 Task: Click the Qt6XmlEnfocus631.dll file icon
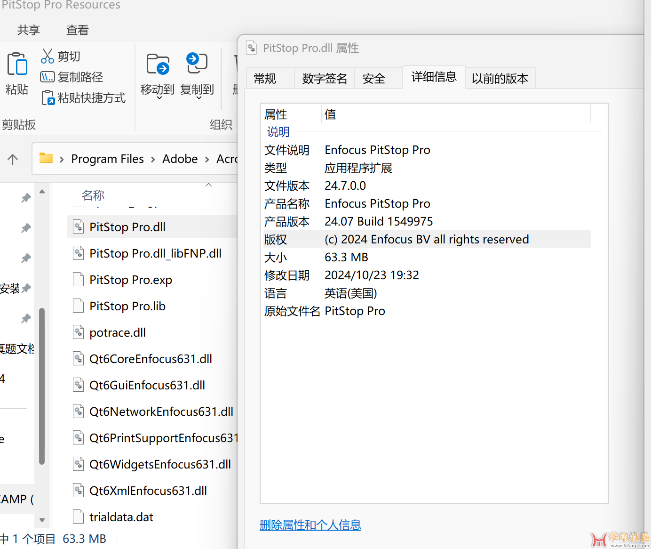(79, 491)
